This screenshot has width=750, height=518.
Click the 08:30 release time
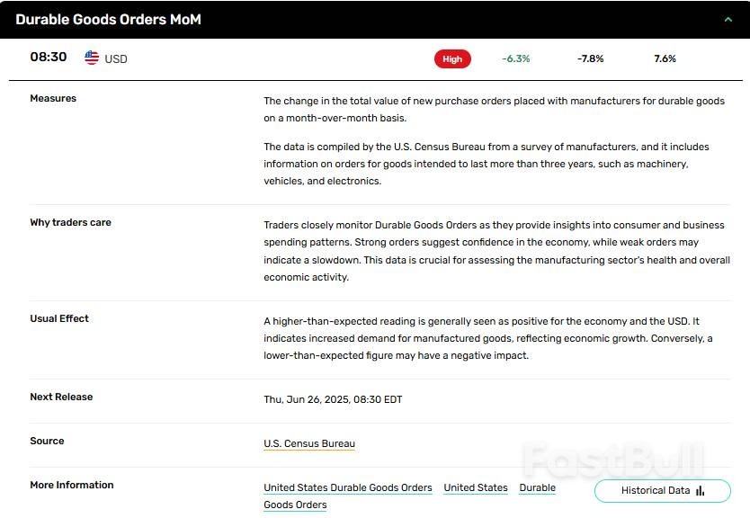point(47,57)
